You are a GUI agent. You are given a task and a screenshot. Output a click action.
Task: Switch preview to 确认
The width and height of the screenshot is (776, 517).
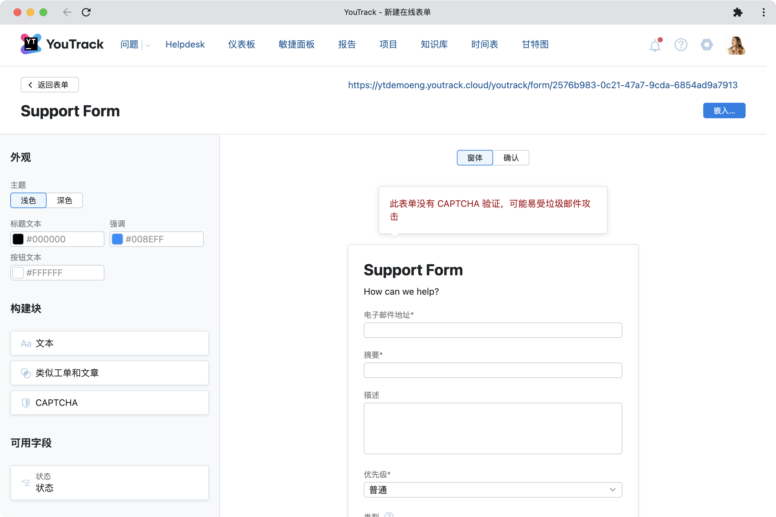[x=511, y=158]
